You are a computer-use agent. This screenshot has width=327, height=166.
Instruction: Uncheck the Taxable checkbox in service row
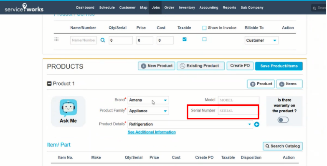click(184, 39)
